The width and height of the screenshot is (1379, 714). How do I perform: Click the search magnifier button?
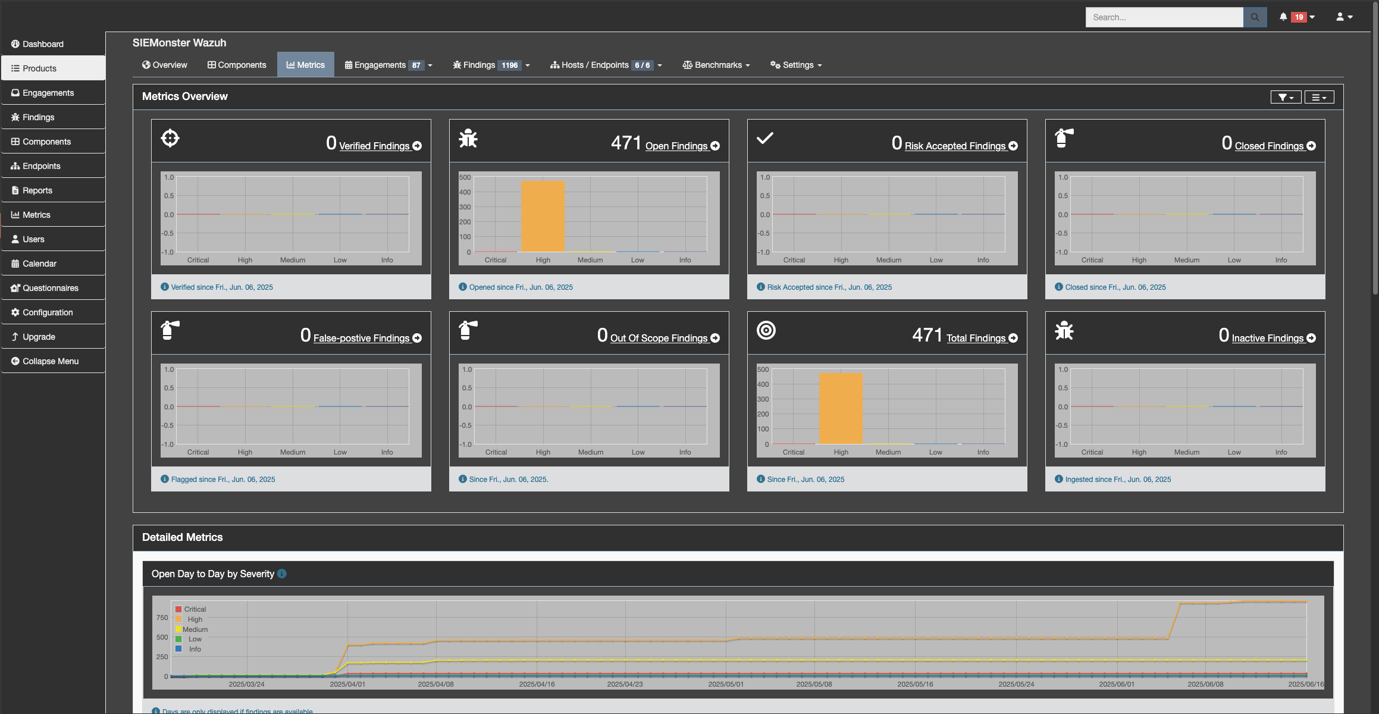(x=1255, y=17)
